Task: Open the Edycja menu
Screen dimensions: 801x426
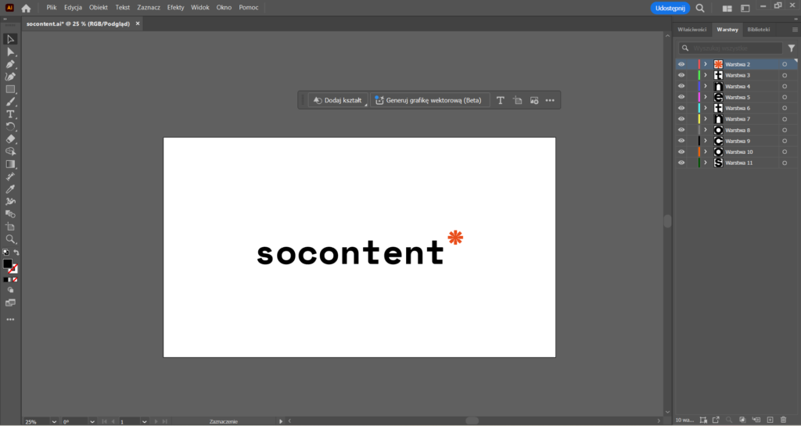Action: pos(73,8)
